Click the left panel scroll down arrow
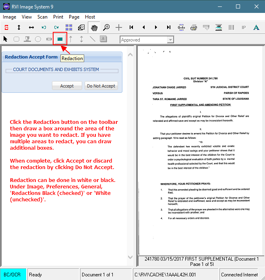The image size is (265, 280). pos(130,257)
